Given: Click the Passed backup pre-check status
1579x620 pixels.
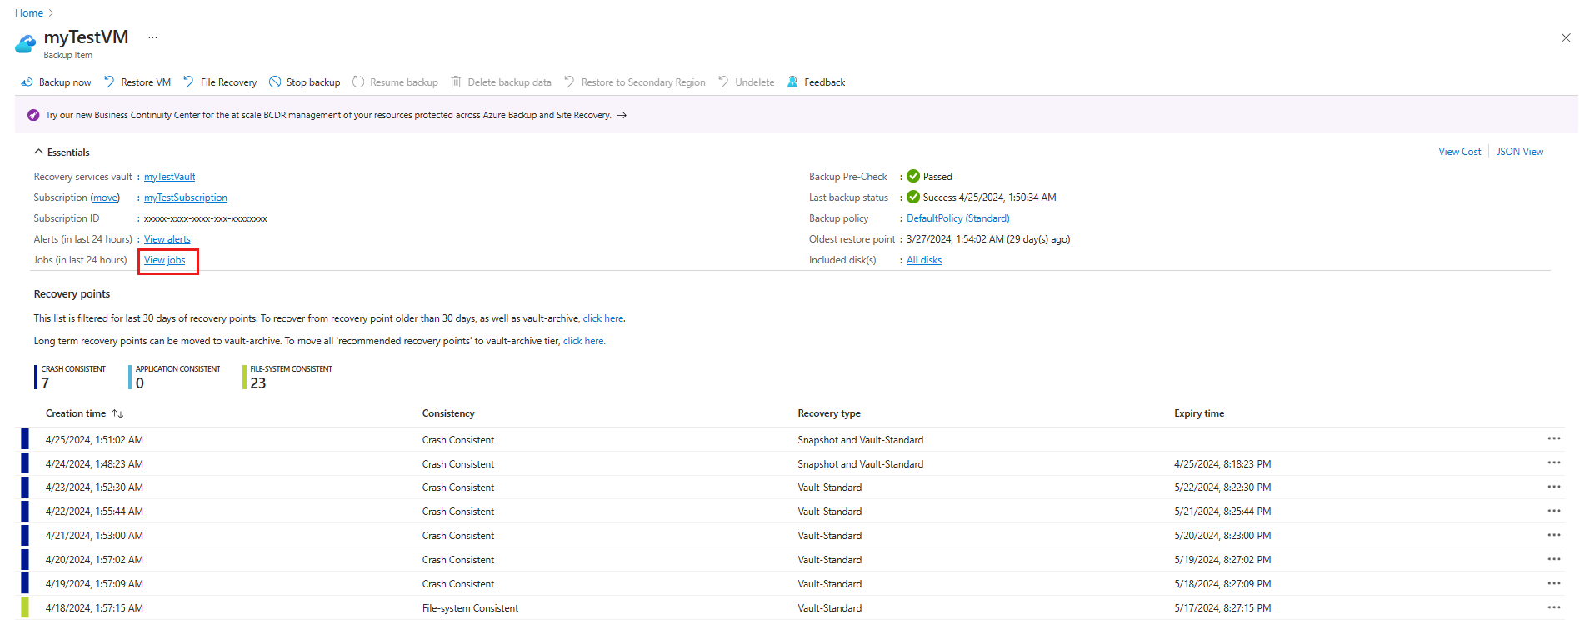Looking at the screenshot, I should click(x=937, y=177).
